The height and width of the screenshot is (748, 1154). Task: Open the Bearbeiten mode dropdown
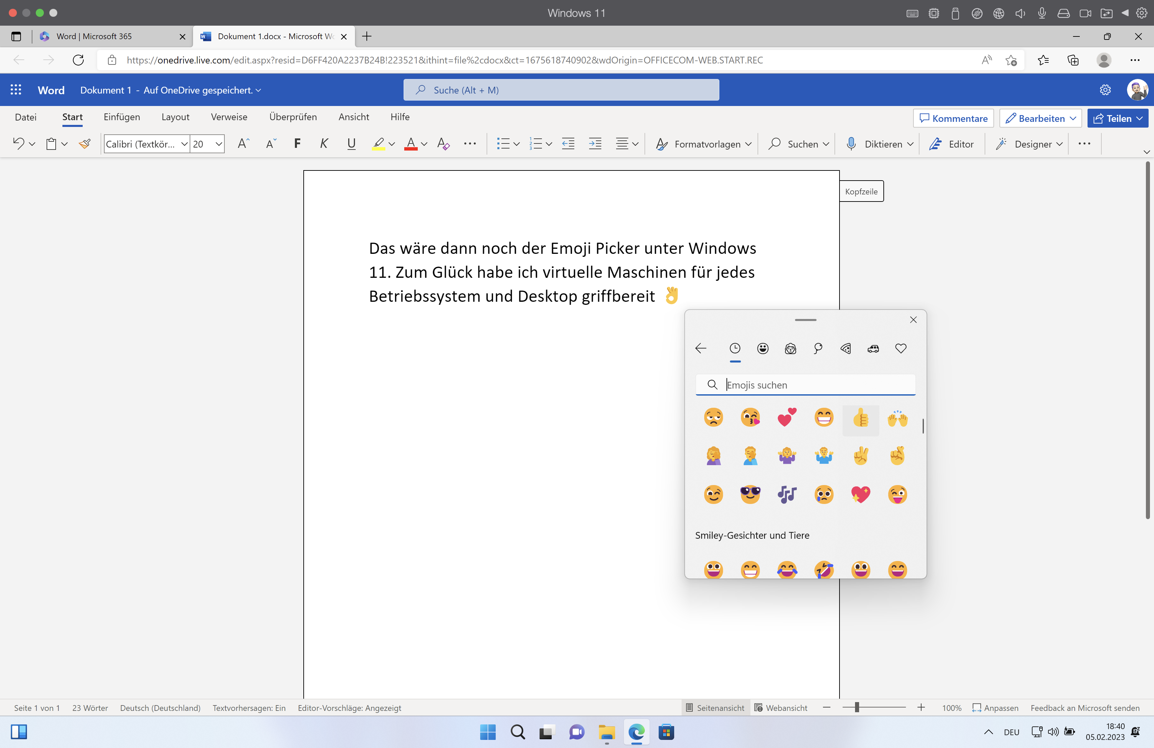pos(1041,118)
